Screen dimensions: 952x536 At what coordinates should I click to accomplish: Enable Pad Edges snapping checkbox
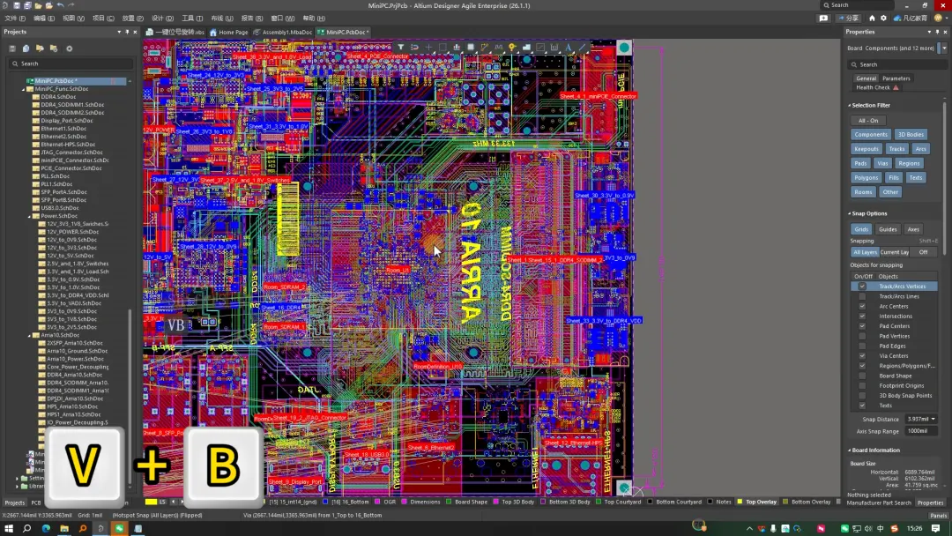click(862, 346)
